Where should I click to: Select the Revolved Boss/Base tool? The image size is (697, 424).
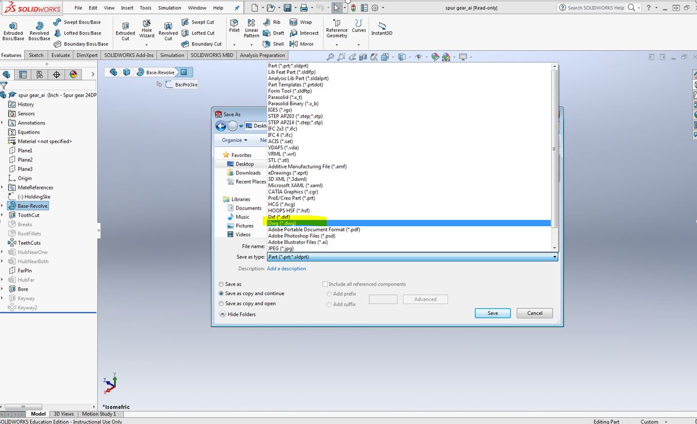point(39,31)
